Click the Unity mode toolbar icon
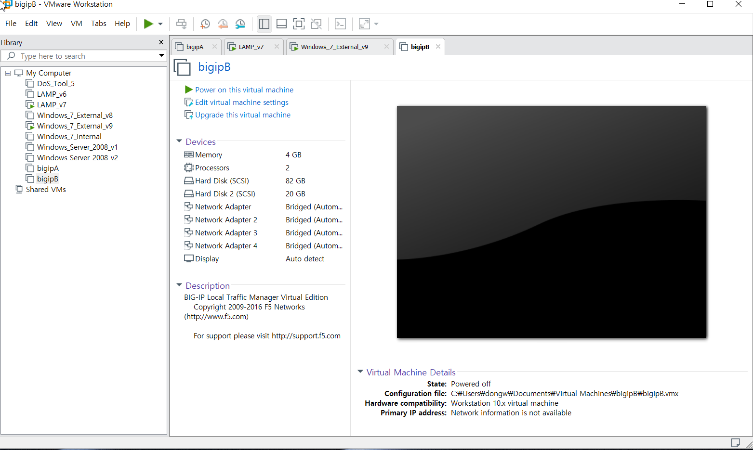Viewport: 753px width, 450px height. point(316,24)
